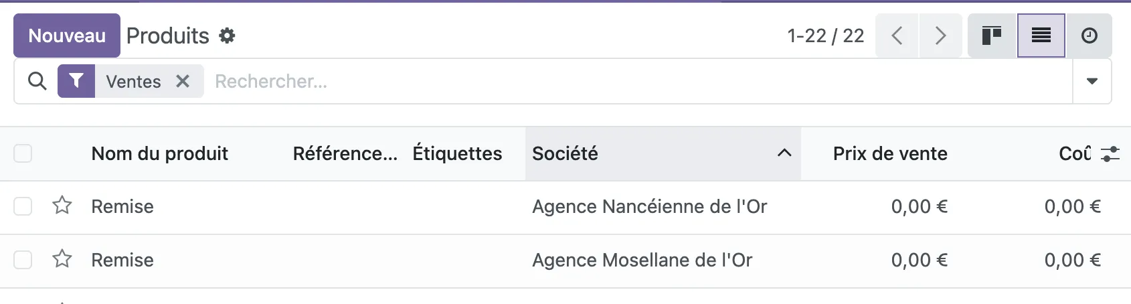This screenshot has width=1131, height=304.
Task: Mark Nancéienne Remise as favorite
Action: [62, 206]
